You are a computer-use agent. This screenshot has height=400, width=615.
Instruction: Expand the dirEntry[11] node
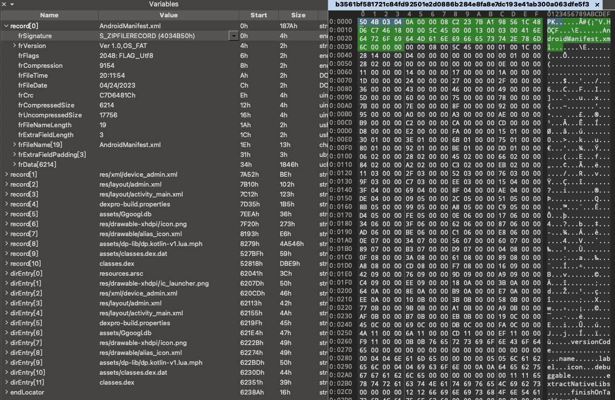pos(6,382)
